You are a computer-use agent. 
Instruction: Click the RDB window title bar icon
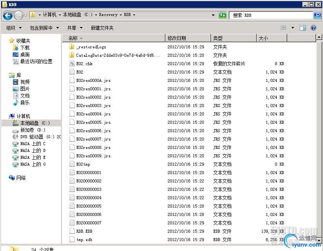point(5,4)
